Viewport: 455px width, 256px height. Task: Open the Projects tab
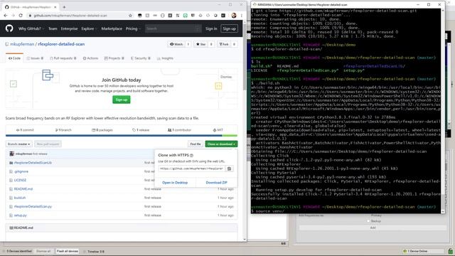pos(114,58)
